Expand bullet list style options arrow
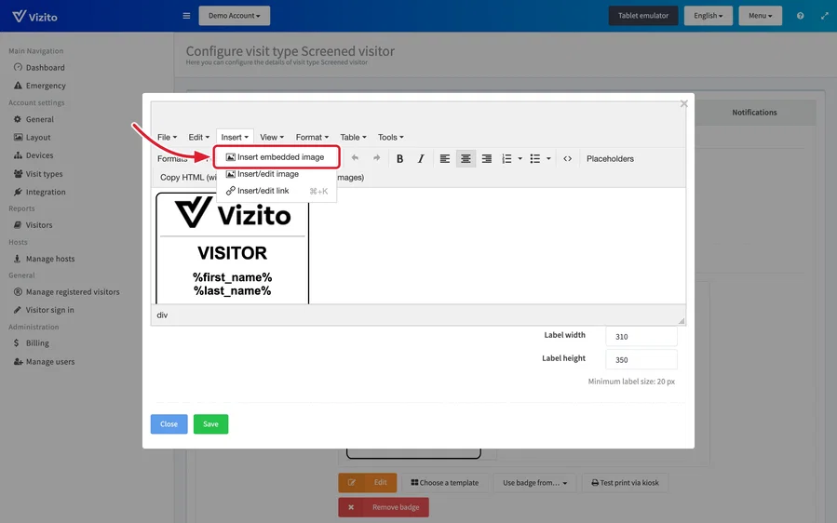This screenshot has width=837, height=523. click(548, 158)
